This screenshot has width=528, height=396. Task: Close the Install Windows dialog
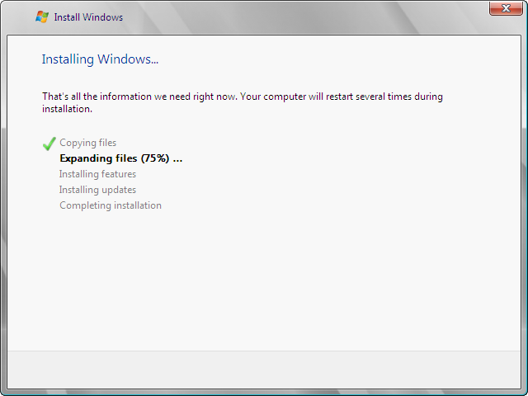point(506,8)
